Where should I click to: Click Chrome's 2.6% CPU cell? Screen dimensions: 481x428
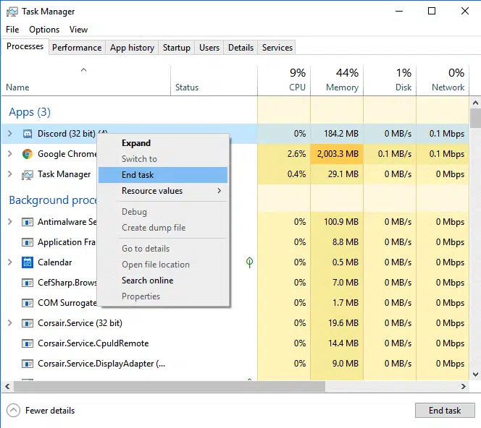click(x=284, y=154)
